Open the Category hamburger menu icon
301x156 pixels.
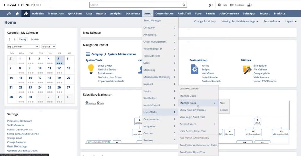click(88, 54)
